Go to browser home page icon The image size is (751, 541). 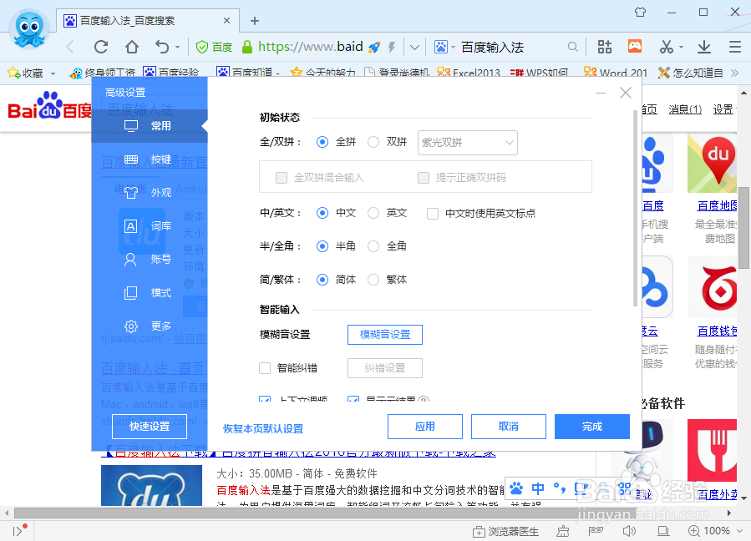(132, 47)
